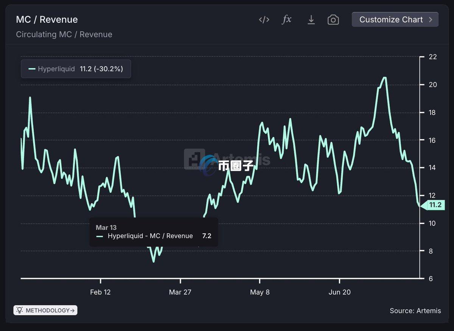Click the MC / Revenue chart title
454x331 pixels.
click(47, 20)
